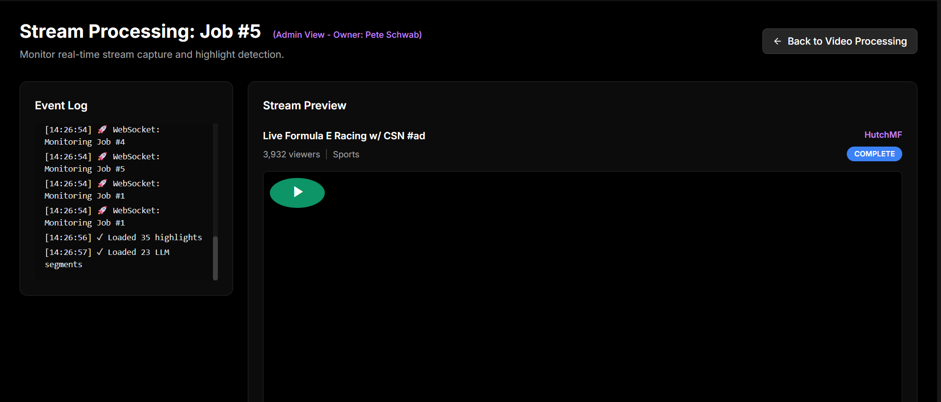Play the stream preview video
The height and width of the screenshot is (402, 941).
pos(297,192)
